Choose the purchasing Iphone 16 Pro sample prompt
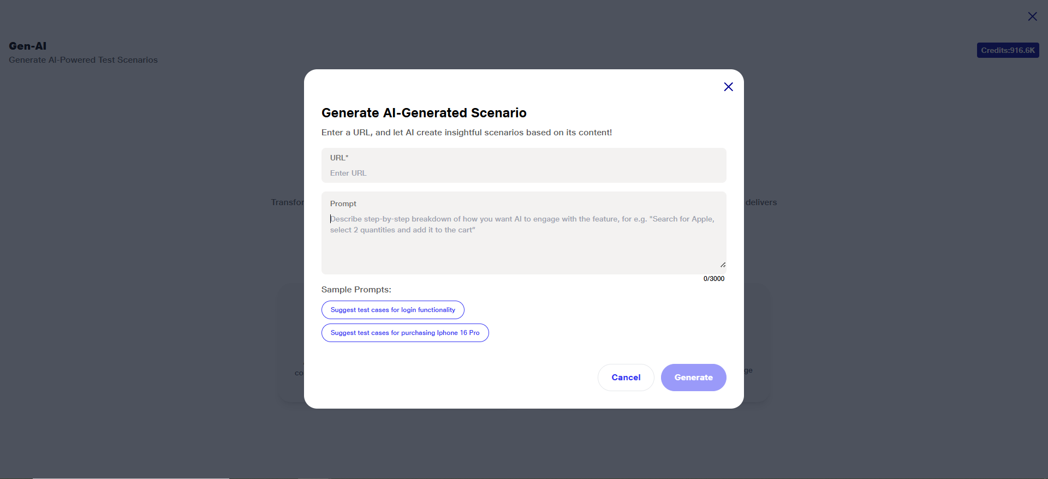Viewport: 1048px width, 479px height. tap(404, 333)
